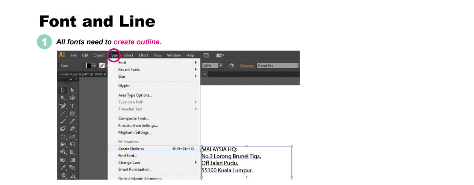Select the Free Transform tool
This screenshot has height=185, width=474.
click(73, 145)
